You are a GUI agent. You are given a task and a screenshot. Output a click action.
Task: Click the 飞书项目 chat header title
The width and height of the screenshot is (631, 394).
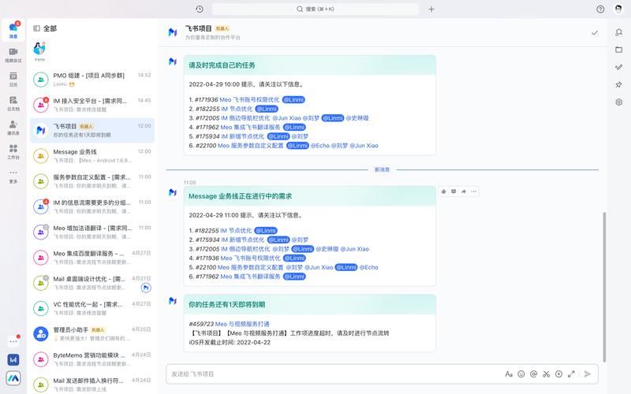pos(198,28)
